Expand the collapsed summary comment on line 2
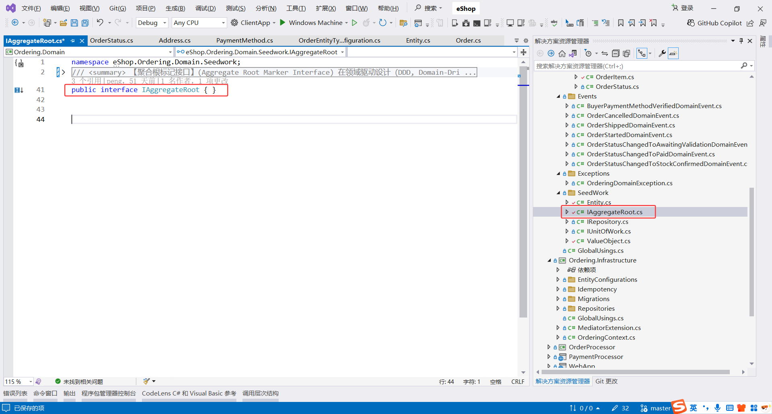Viewport: 772px width, 414px height. (x=63, y=72)
